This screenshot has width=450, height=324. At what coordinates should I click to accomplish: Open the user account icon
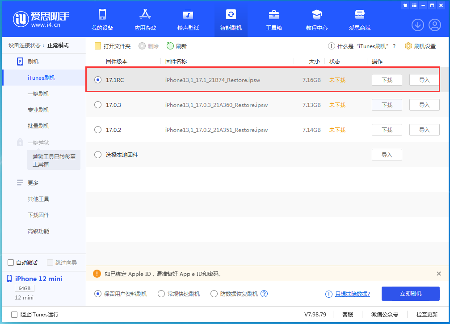434,25
